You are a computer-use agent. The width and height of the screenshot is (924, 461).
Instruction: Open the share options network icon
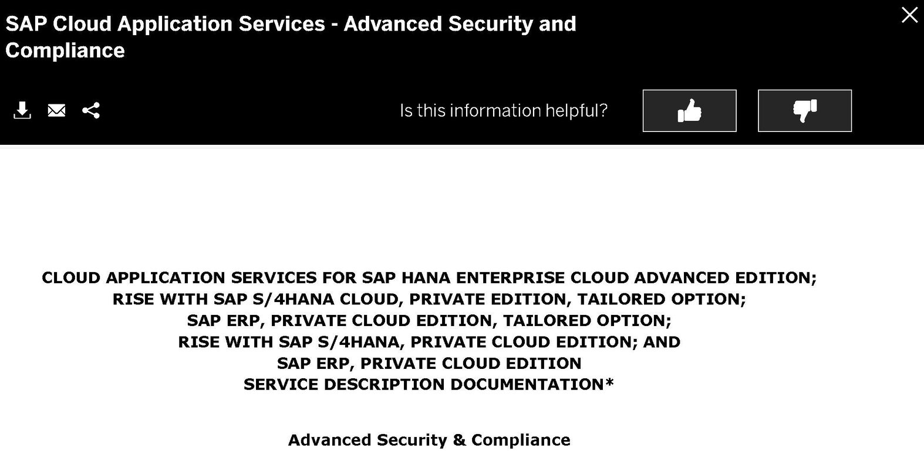click(90, 110)
